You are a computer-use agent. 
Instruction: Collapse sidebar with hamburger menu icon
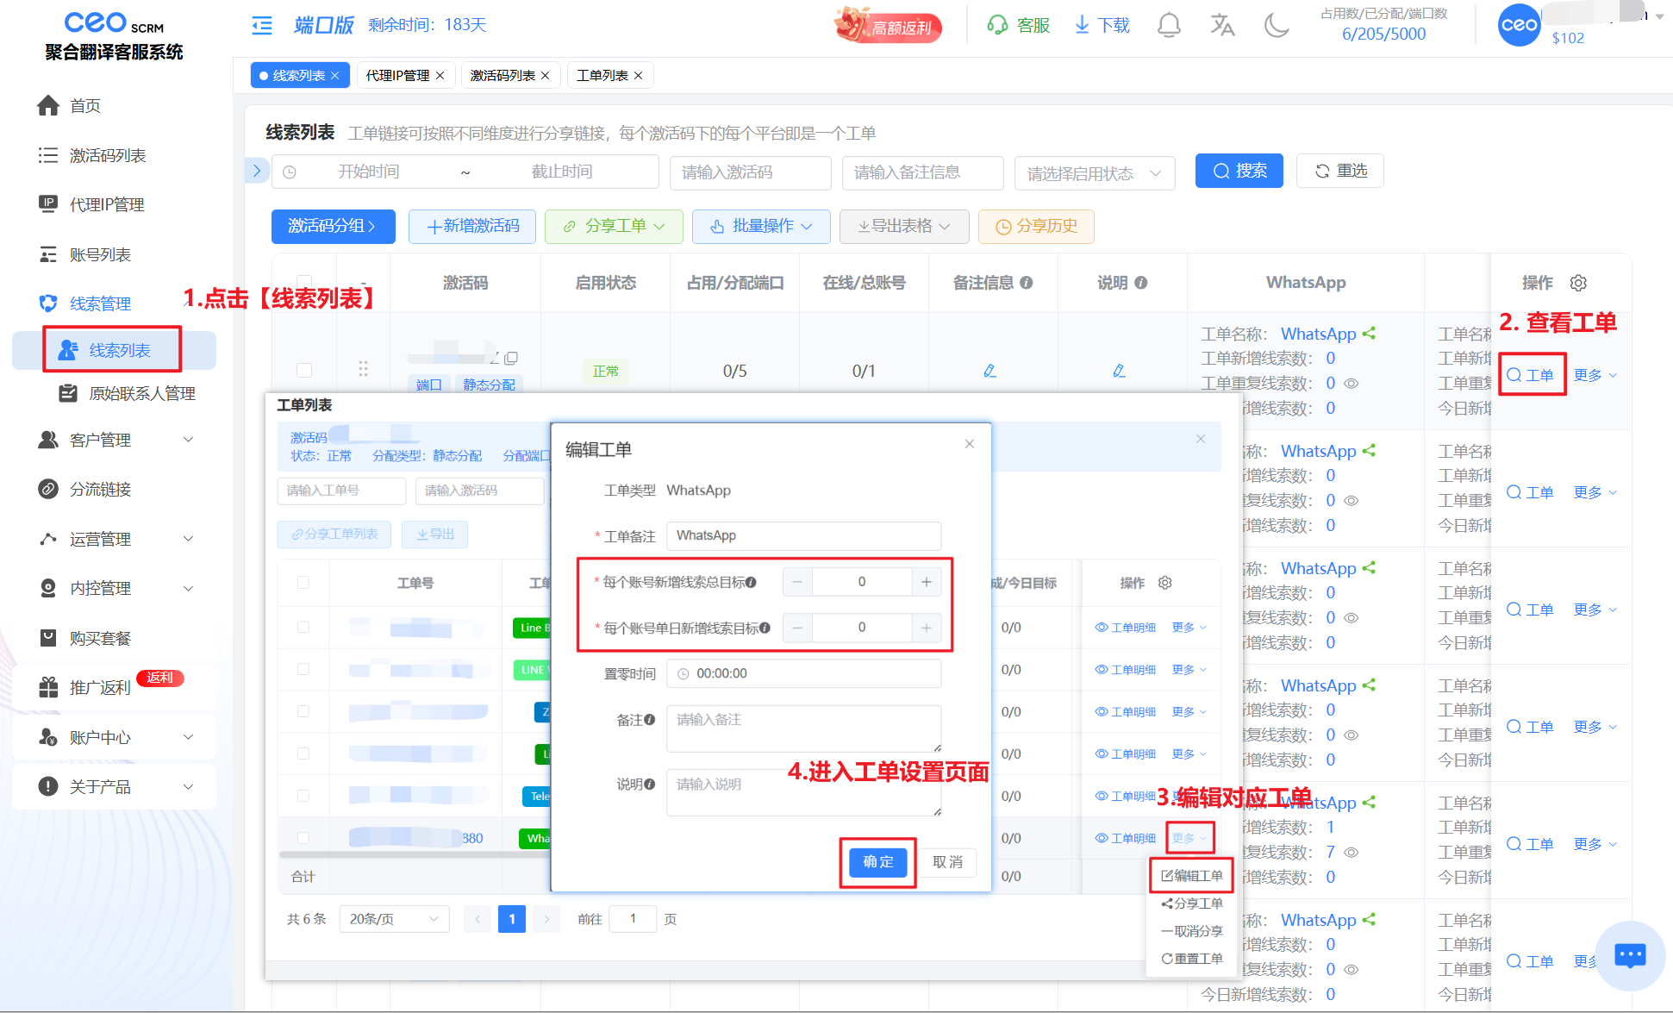pyautogui.click(x=262, y=26)
